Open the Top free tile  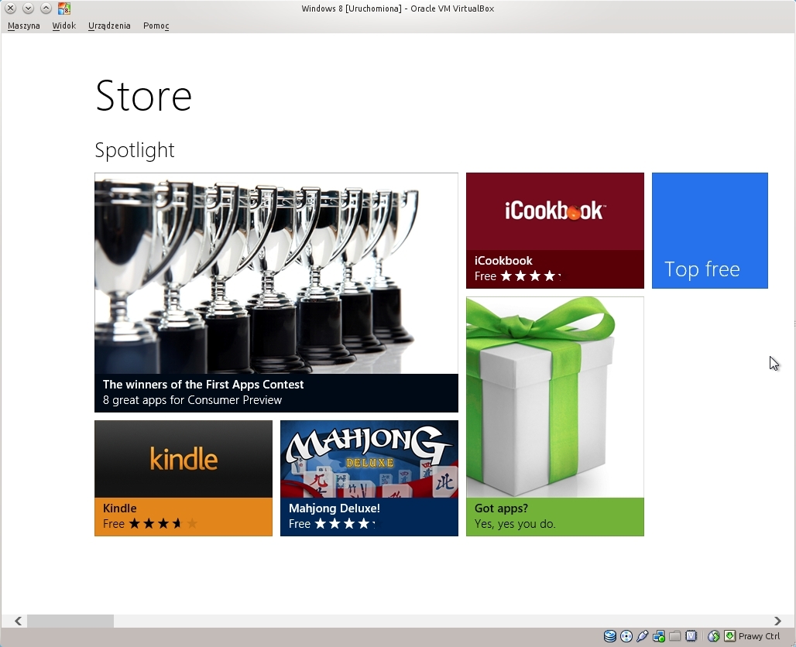(710, 231)
